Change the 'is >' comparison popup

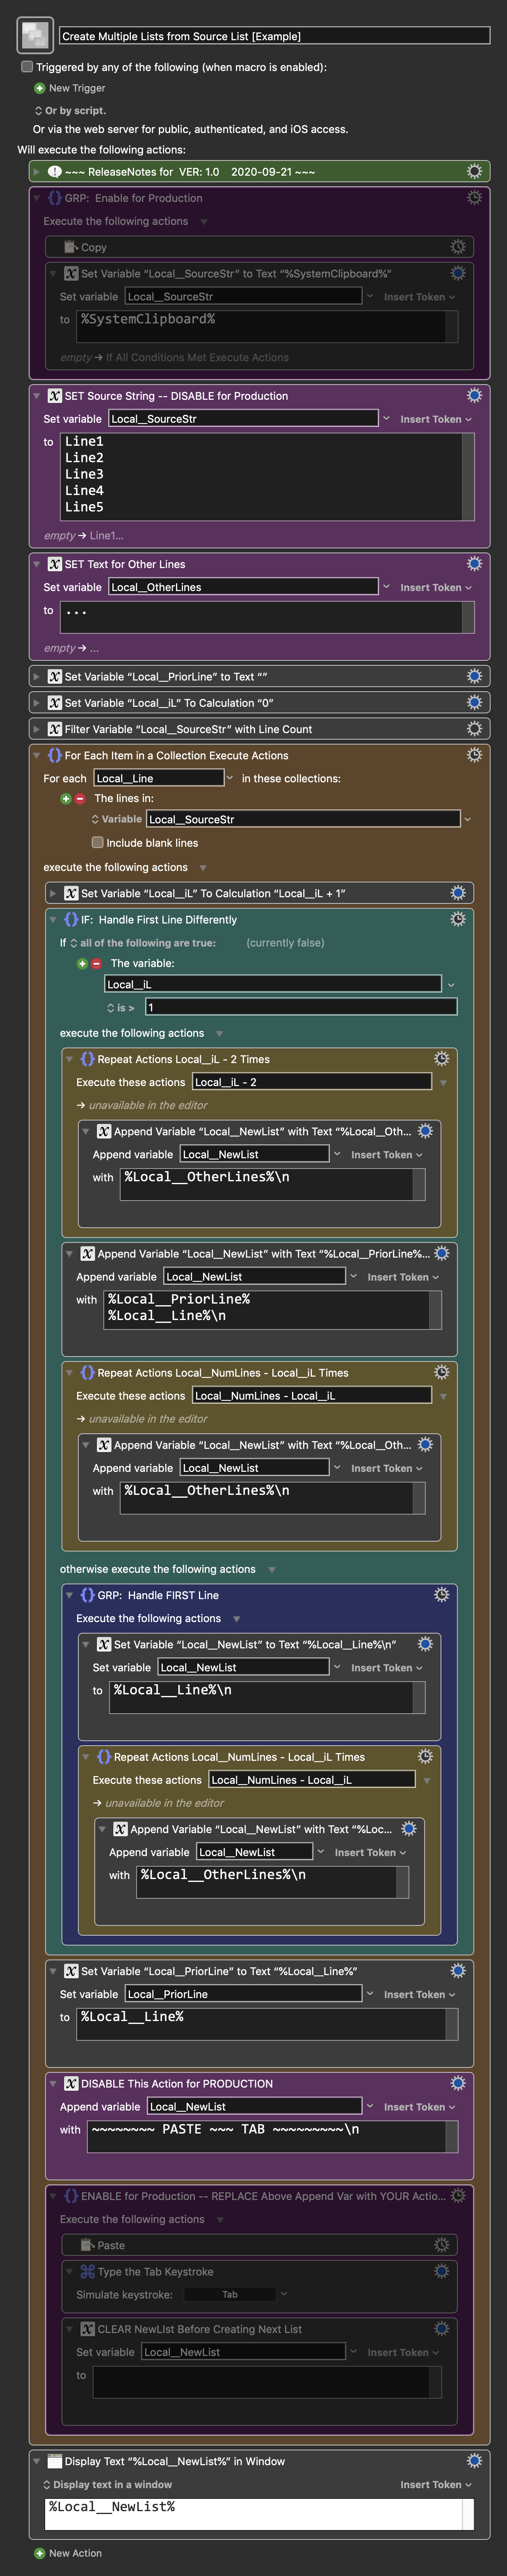pyautogui.click(x=121, y=1008)
